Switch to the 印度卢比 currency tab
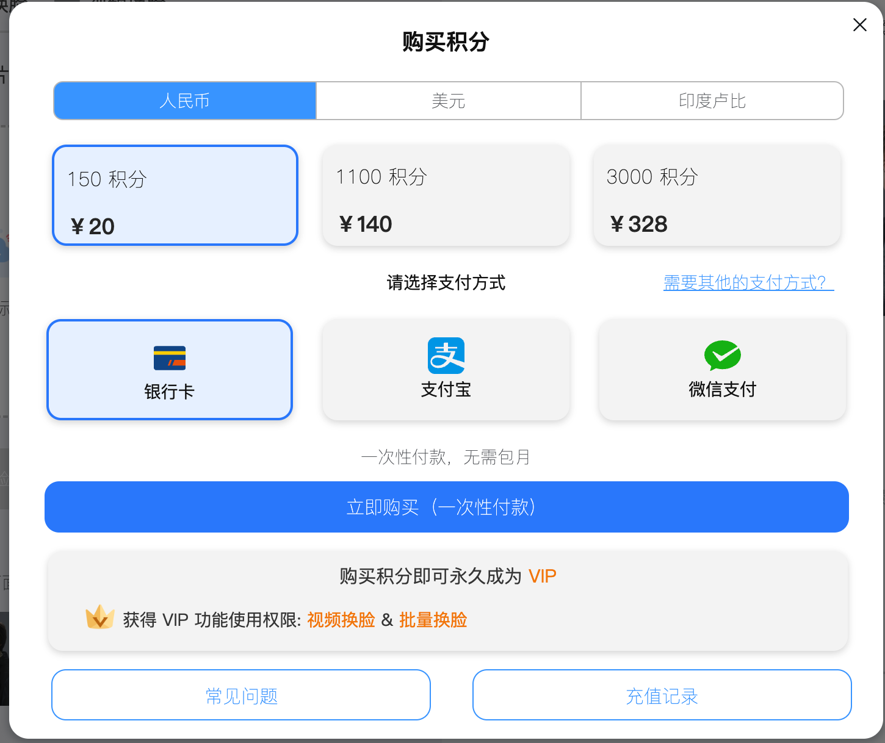 tap(712, 101)
